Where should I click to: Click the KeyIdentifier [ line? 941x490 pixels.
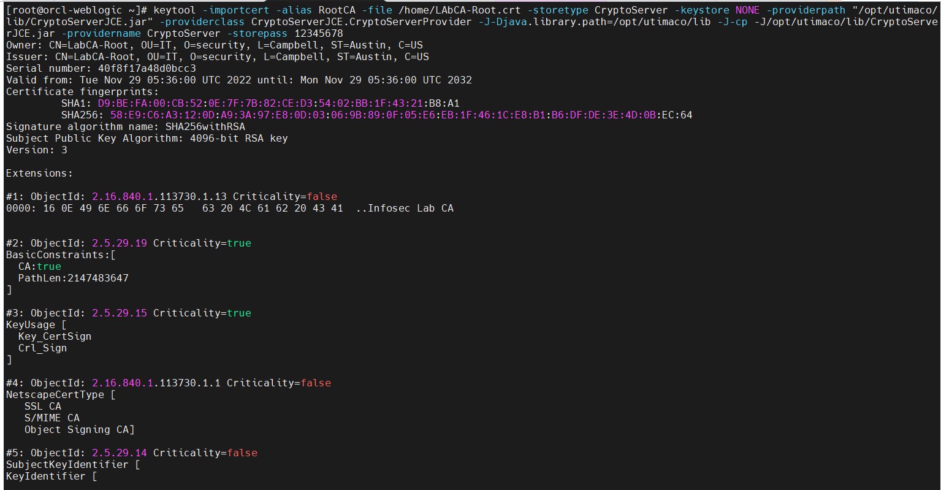click(52, 477)
